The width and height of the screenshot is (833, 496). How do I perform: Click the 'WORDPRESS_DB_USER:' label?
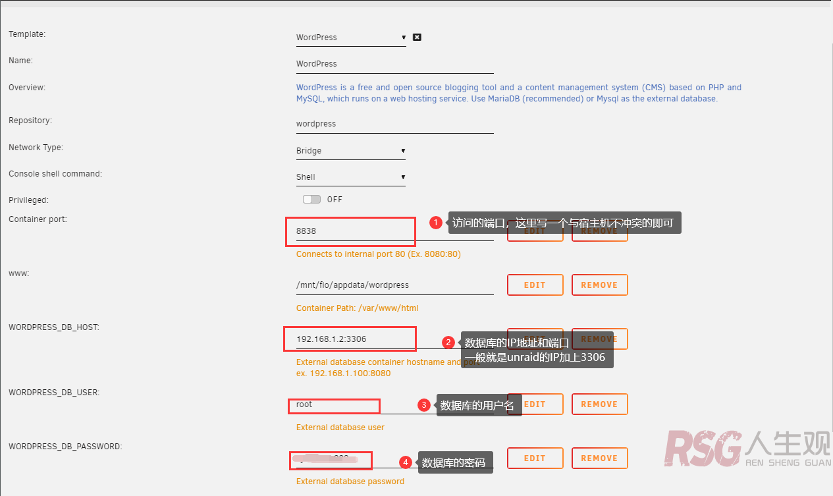[54, 393]
